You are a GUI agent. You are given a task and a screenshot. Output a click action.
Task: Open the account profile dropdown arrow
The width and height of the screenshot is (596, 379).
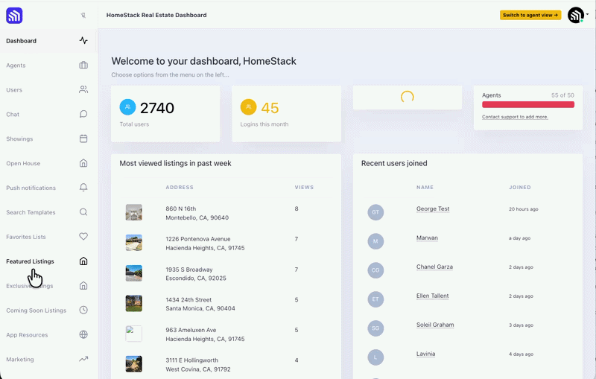[x=587, y=14]
